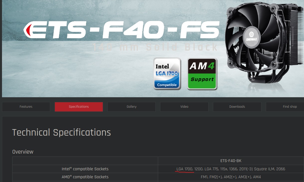Select the Specifications tab
Screen dimensions: 304x182
tap(79, 107)
